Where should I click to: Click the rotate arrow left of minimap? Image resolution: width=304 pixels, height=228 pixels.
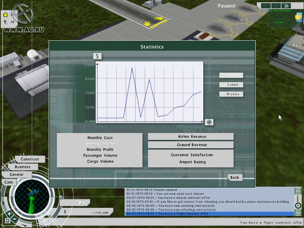click(x=3, y=203)
